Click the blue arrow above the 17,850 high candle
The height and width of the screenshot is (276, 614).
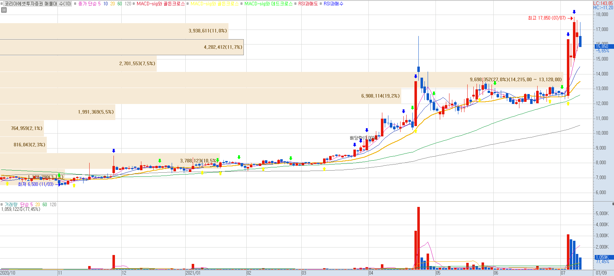(x=574, y=12)
